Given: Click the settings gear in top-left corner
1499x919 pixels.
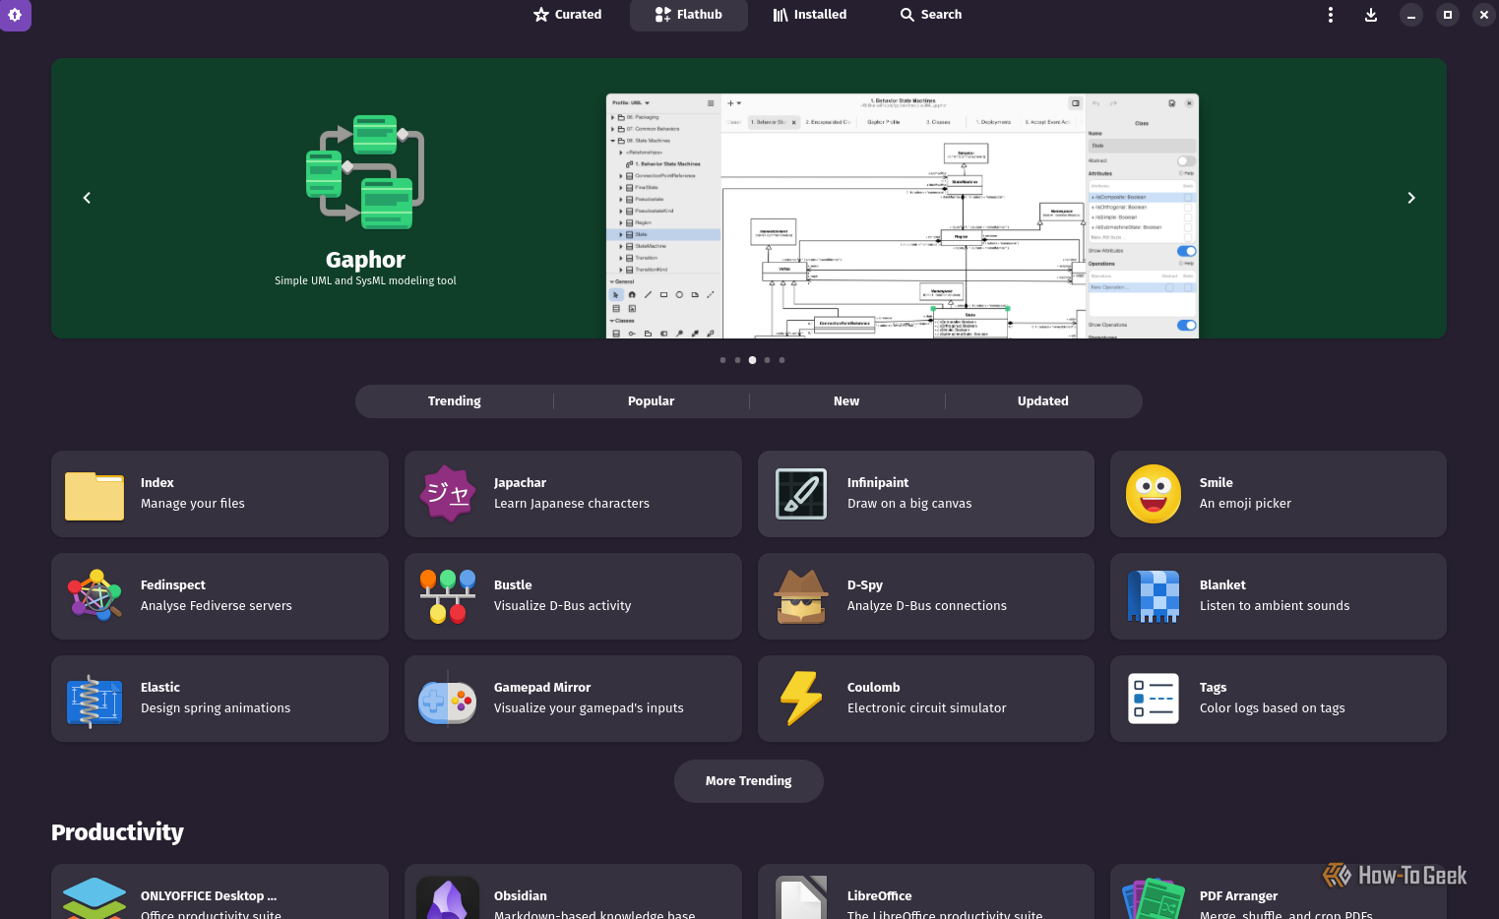Looking at the screenshot, I should 15,15.
